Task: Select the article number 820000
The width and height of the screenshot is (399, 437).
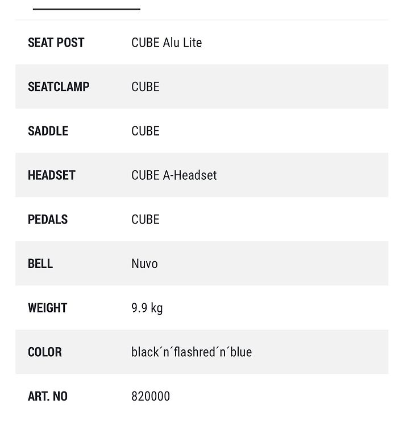Action: (x=151, y=396)
